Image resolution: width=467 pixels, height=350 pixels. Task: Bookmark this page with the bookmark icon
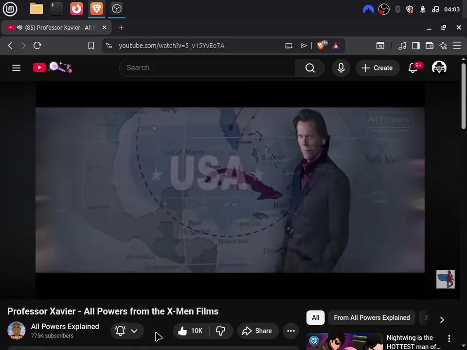(x=91, y=46)
